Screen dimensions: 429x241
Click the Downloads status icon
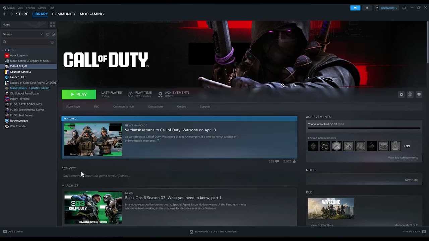click(x=191, y=232)
